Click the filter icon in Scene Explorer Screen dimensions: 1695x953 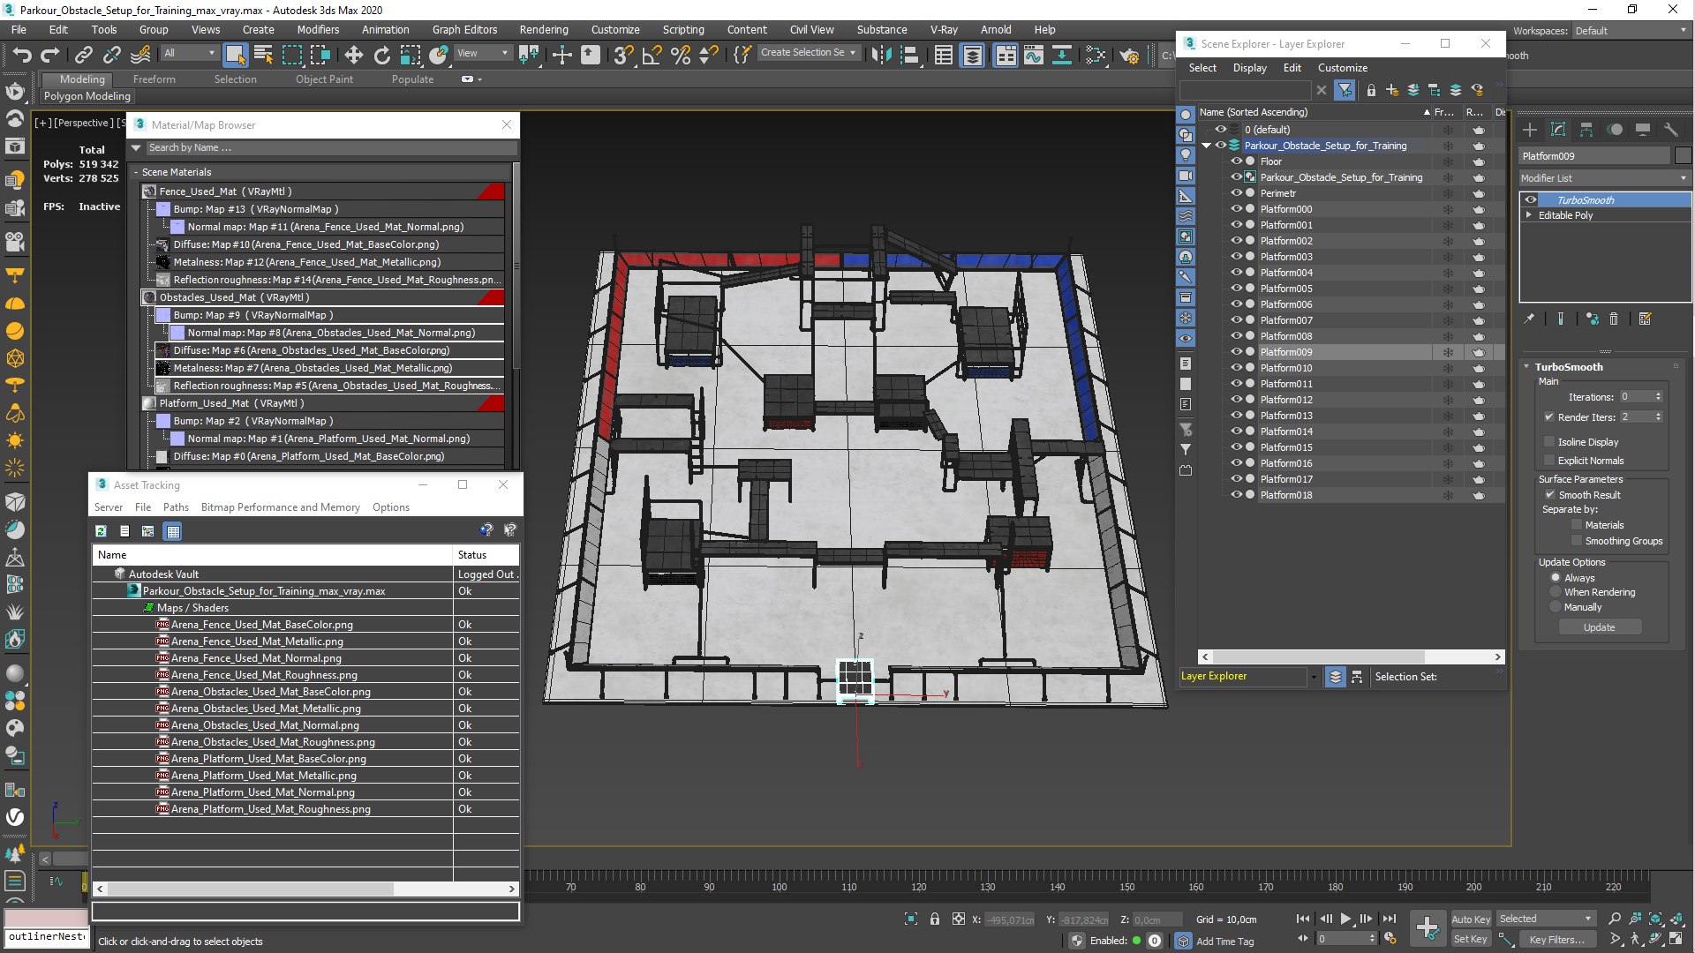click(1345, 90)
